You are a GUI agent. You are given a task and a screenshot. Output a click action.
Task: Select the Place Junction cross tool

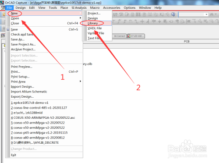pyautogui.click(x=142, y=21)
